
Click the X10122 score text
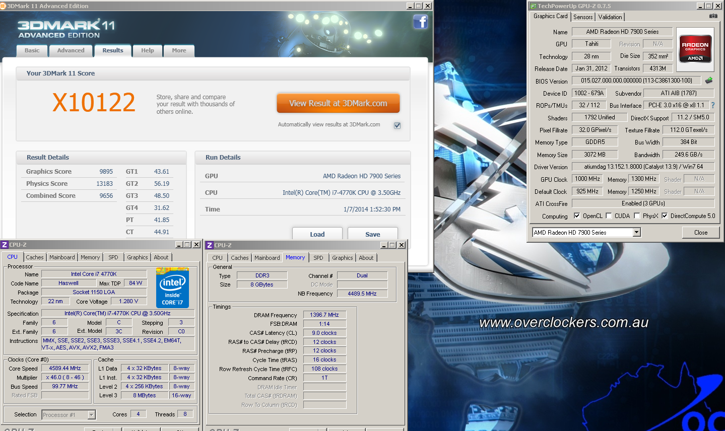94,103
